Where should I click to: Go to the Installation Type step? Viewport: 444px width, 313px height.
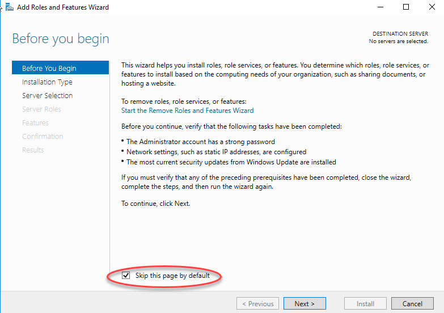(x=47, y=82)
